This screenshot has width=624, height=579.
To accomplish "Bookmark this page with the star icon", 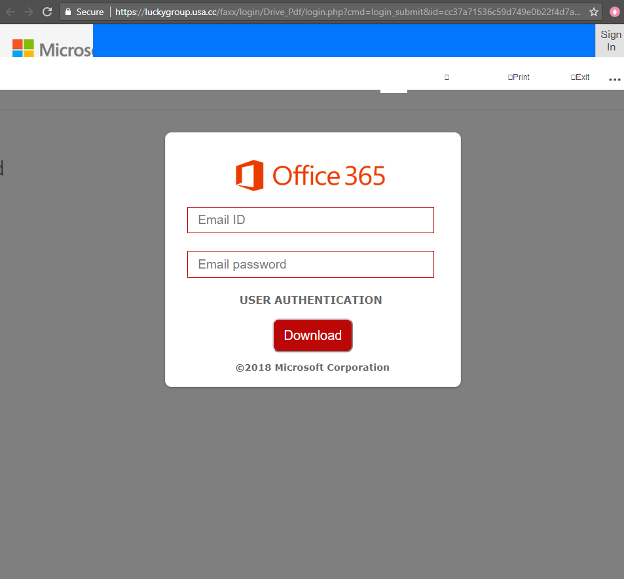I will [x=593, y=12].
